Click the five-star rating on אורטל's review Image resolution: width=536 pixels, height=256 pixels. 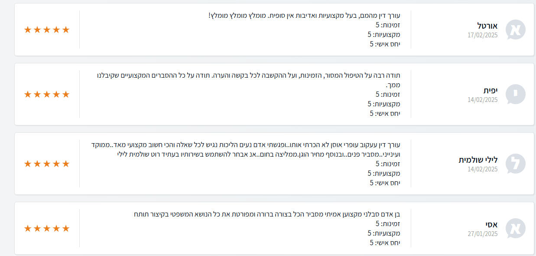pyautogui.click(x=47, y=30)
